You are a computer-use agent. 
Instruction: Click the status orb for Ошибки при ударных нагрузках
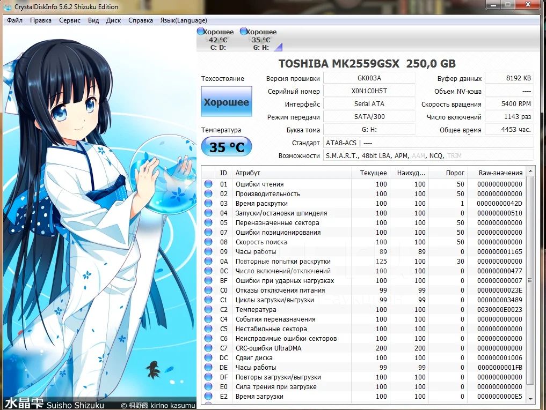click(208, 280)
